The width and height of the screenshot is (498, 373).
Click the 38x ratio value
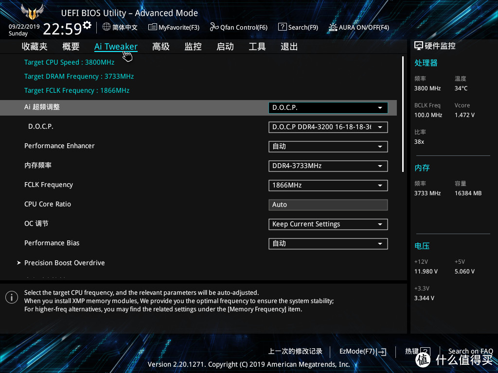point(419,142)
